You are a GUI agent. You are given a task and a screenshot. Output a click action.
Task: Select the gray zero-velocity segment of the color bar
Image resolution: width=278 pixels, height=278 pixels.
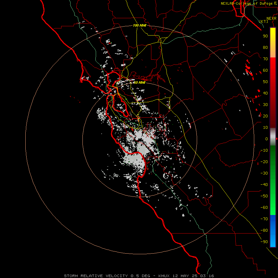[273, 137]
